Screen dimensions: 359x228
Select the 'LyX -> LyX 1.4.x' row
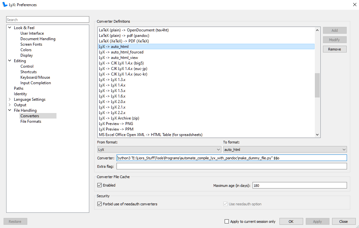206,85
